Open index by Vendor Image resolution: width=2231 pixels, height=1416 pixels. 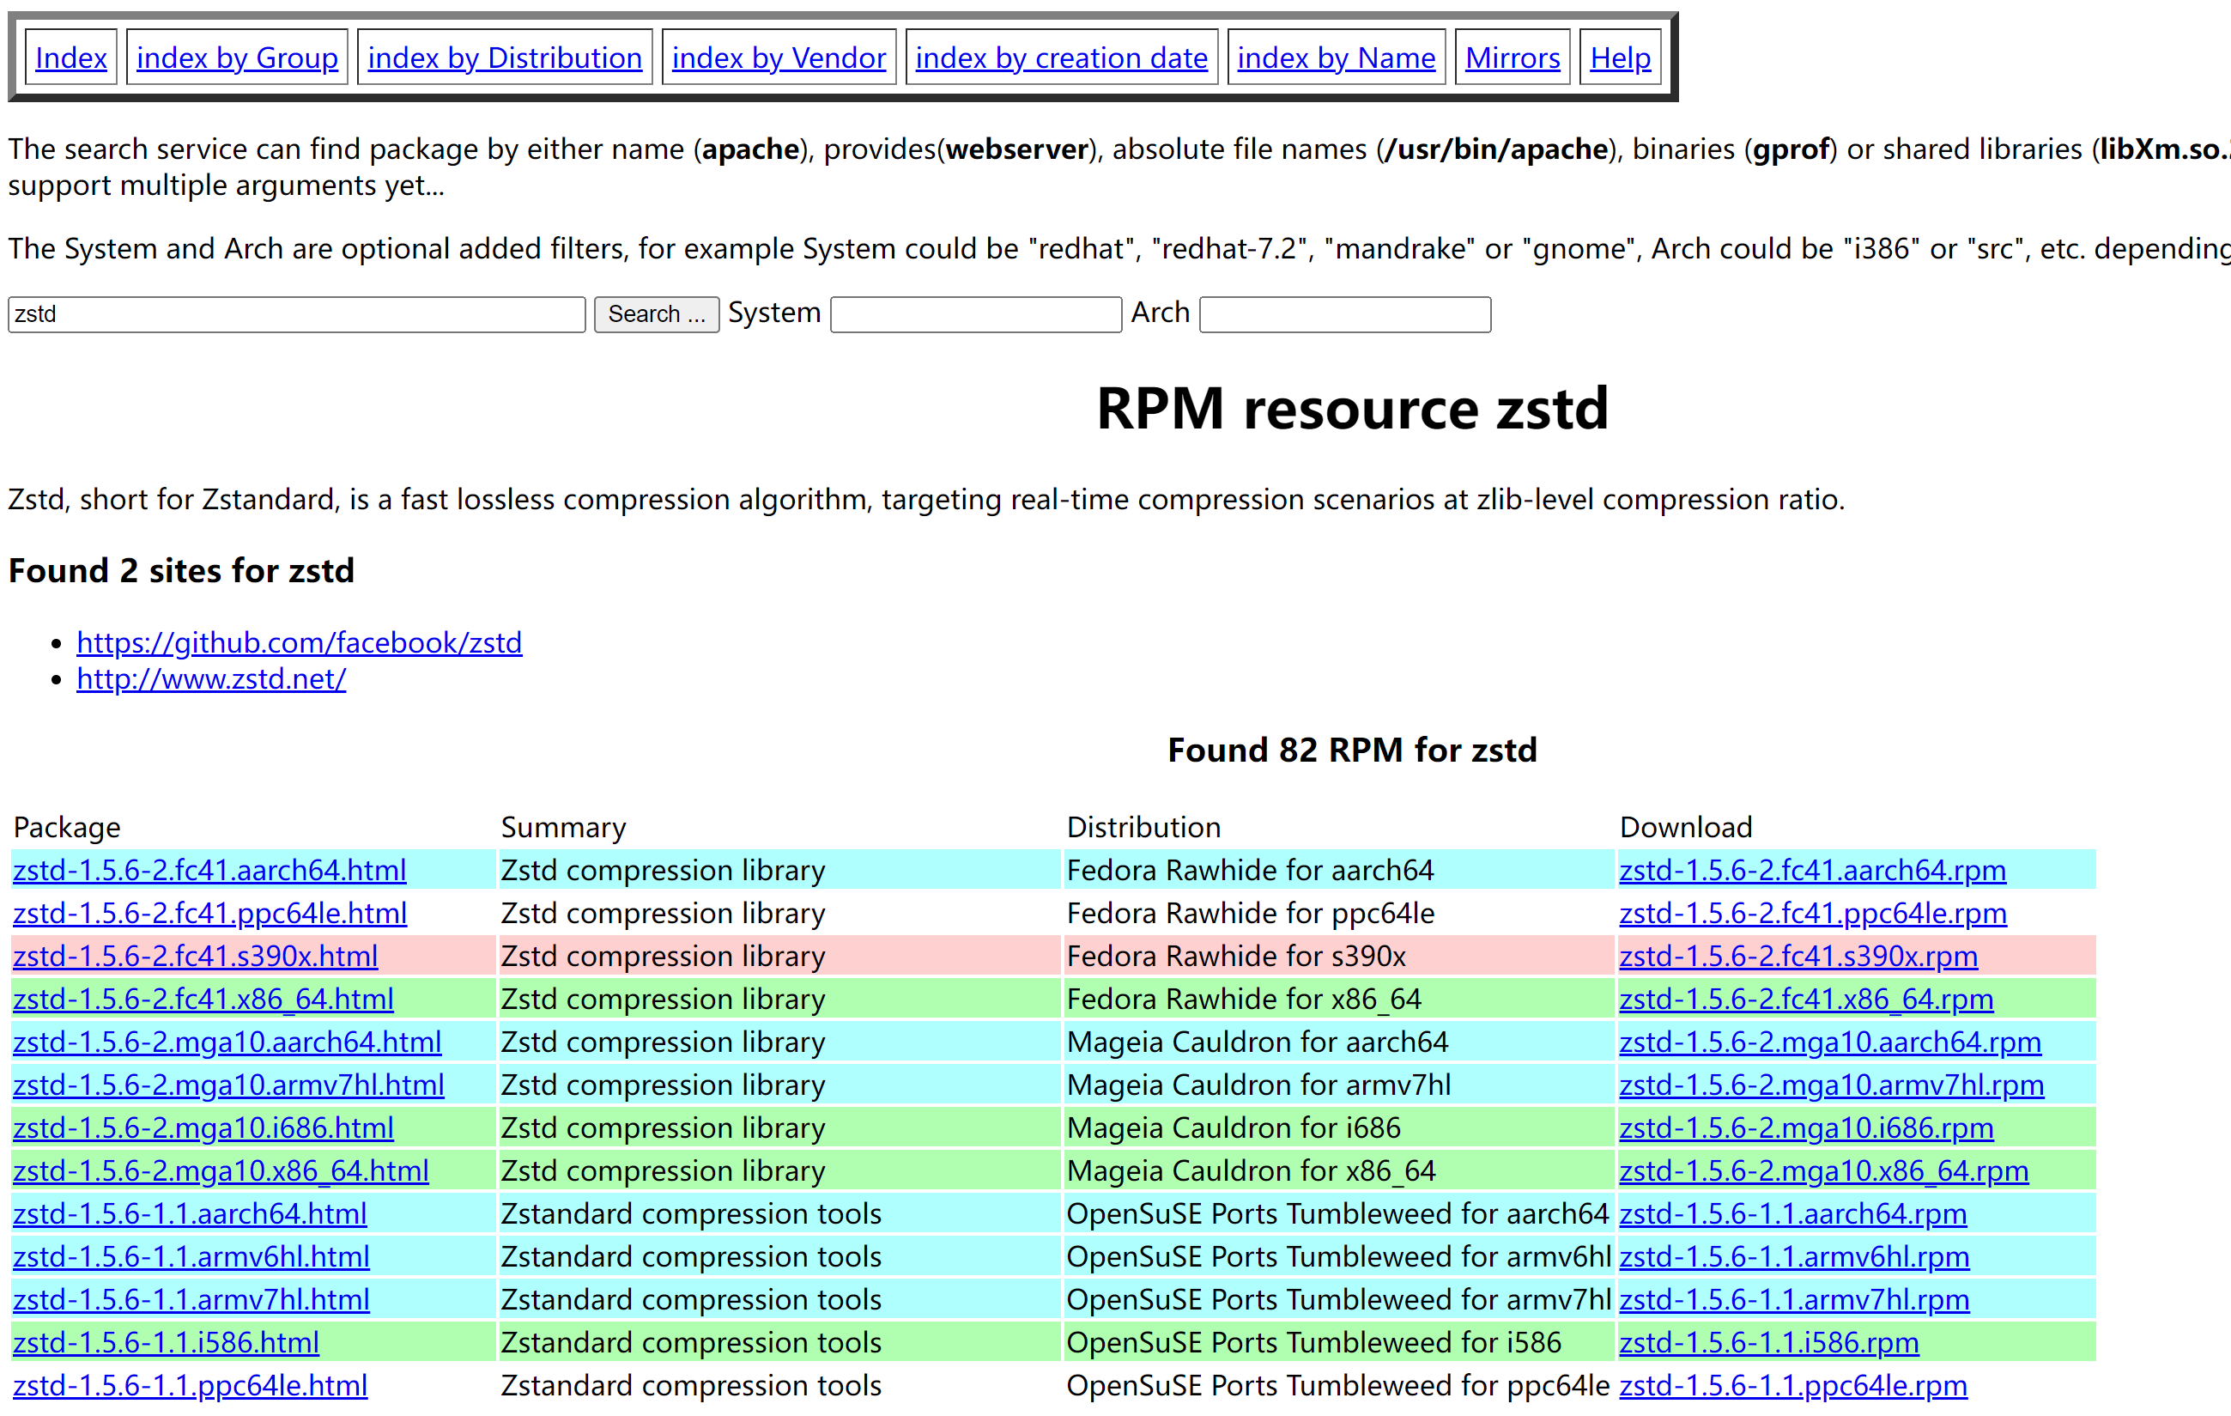tap(779, 58)
